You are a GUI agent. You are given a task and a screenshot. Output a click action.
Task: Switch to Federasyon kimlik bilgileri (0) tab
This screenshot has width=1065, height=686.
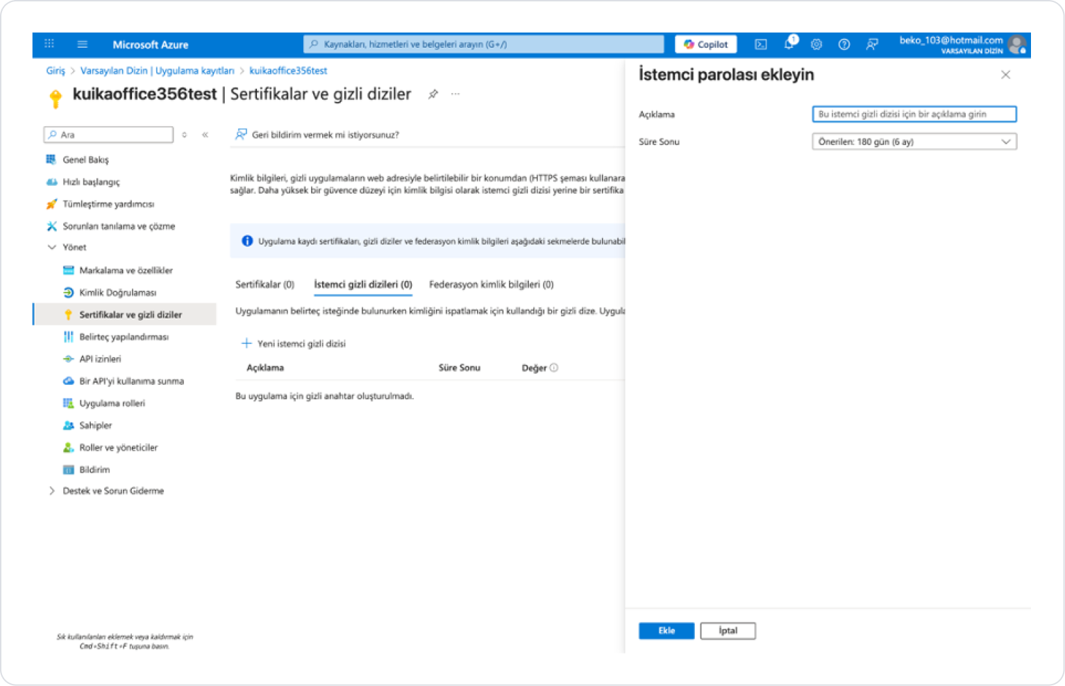pyautogui.click(x=492, y=284)
